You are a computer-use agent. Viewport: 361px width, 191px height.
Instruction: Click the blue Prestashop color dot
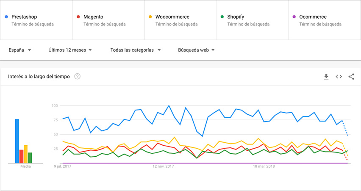pyautogui.click(x=6, y=17)
